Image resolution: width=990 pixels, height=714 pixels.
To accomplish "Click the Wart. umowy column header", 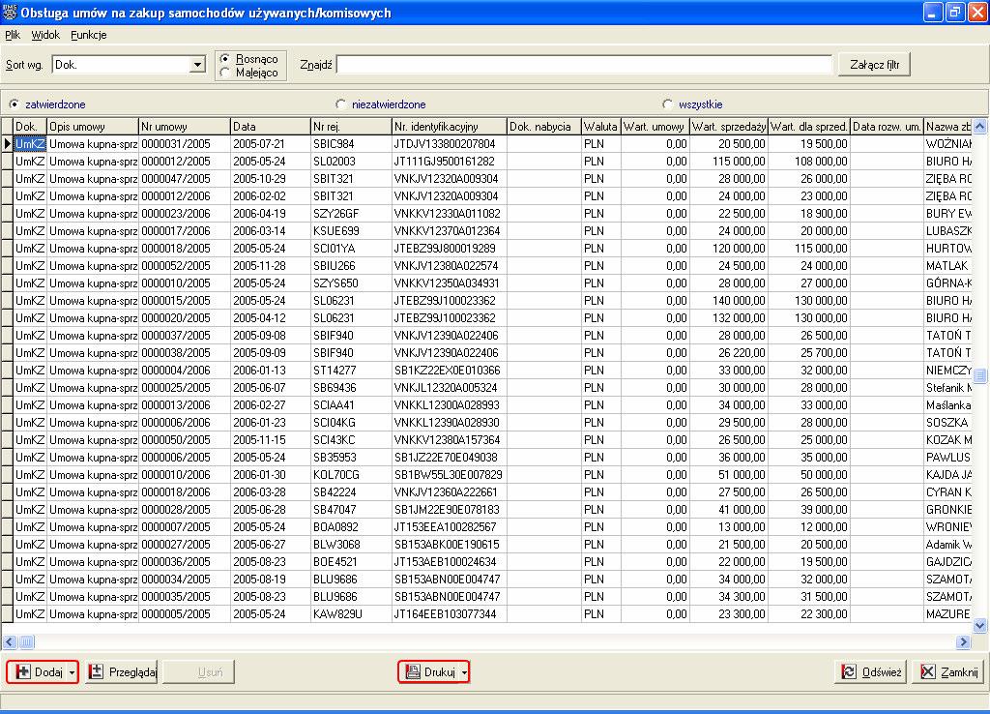I will (x=655, y=127).
